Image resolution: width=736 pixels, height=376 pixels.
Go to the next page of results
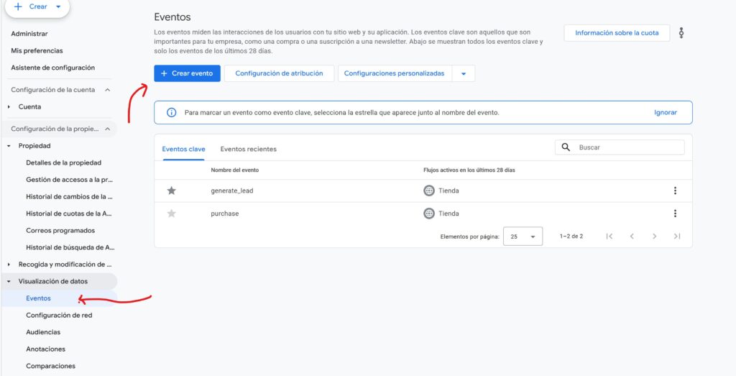[x=654, y=237]
